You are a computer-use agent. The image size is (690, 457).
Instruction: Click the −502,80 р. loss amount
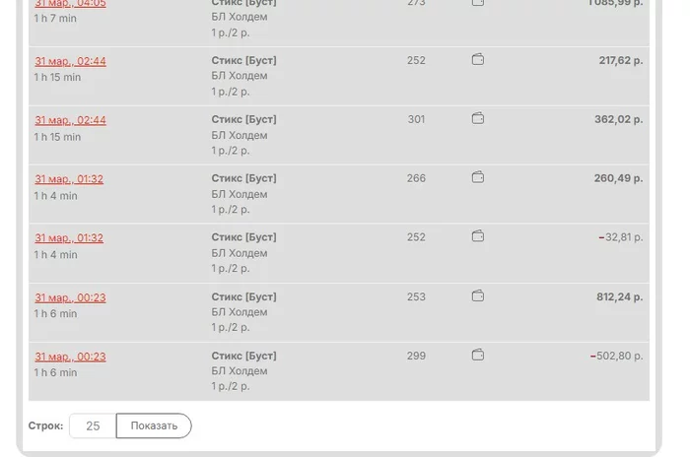tap(616, 356)
